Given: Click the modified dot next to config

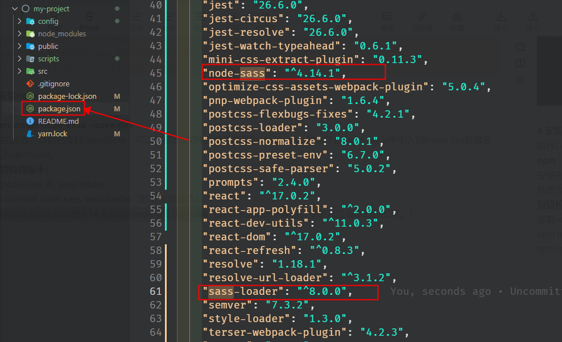Looking at the screenshot, I should pos(117,21).
